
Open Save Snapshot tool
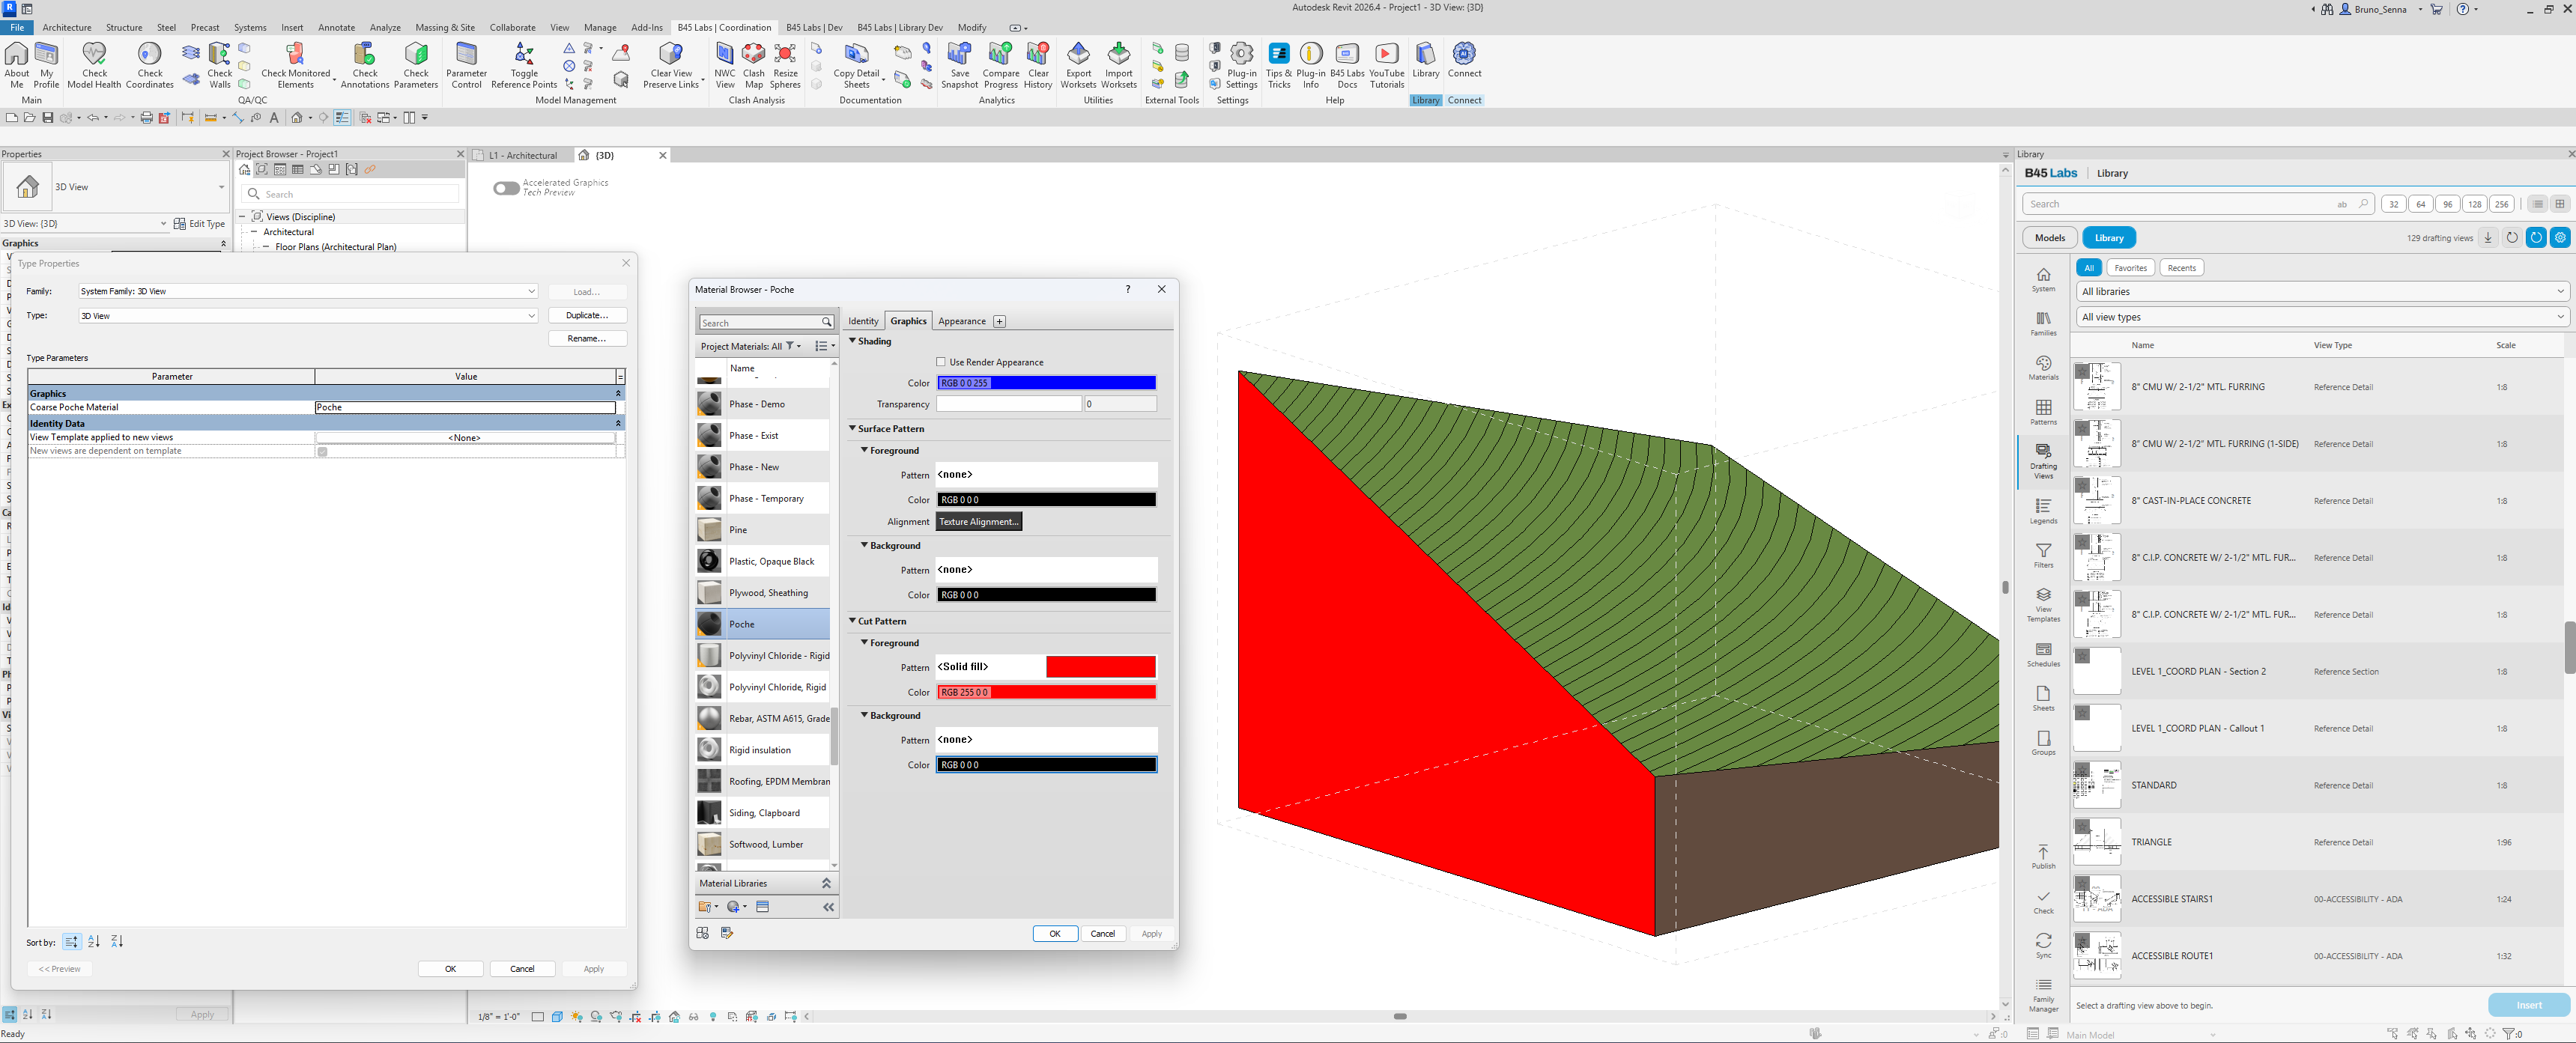pos(959,65)
